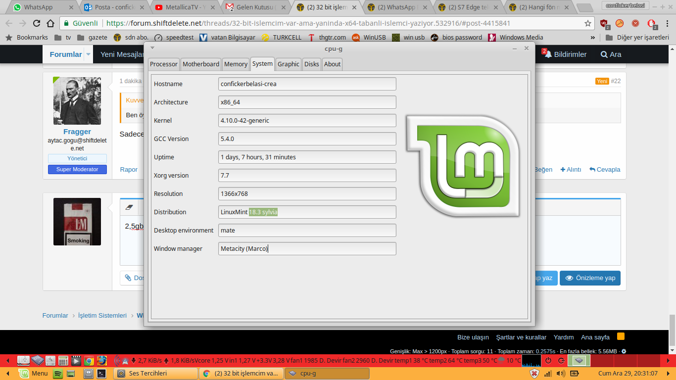Reload the page in Chrome
This screenshot has width=676, height=380.
(37, 23)
